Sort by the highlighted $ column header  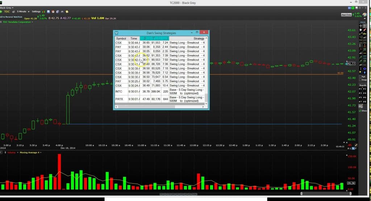click(145, 38)
